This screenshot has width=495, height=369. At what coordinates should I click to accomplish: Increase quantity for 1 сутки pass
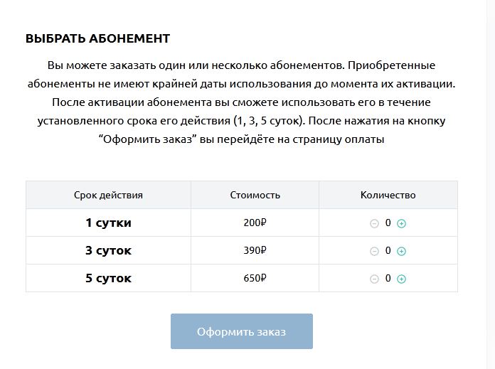pyautogui.click(x=401, y=223)
